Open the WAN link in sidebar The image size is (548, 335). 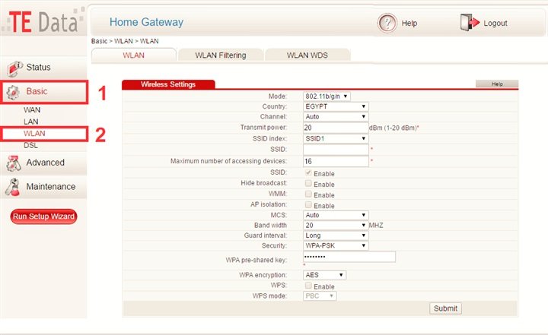[32, 109]
